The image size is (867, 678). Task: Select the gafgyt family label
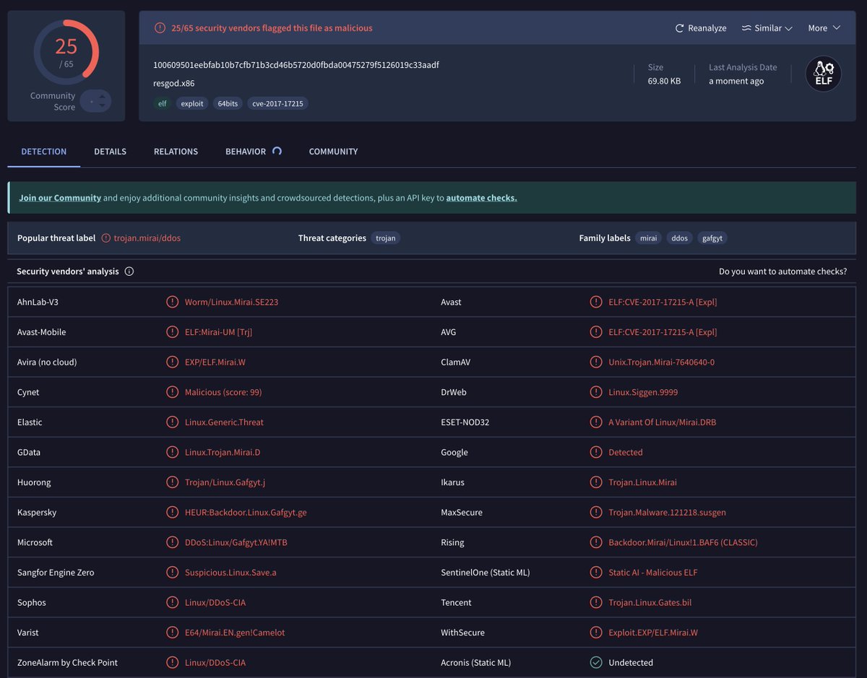[x=712, y=238]
